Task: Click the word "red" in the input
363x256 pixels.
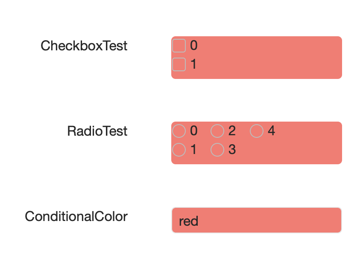Action: point(188,221)
